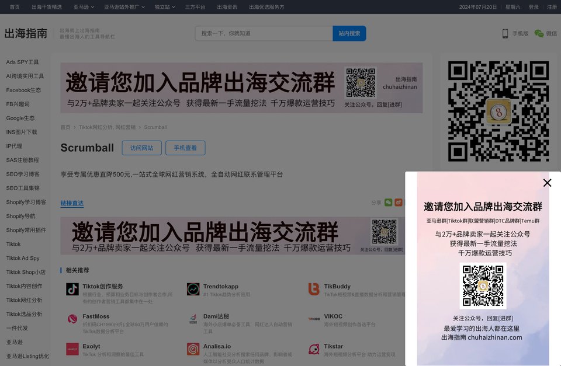
Task: Share via the orange Weibo share icon
Action: [x=399, y=203]
